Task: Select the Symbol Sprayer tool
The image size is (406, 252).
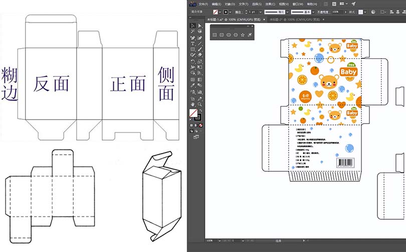Action: point(192,92)
